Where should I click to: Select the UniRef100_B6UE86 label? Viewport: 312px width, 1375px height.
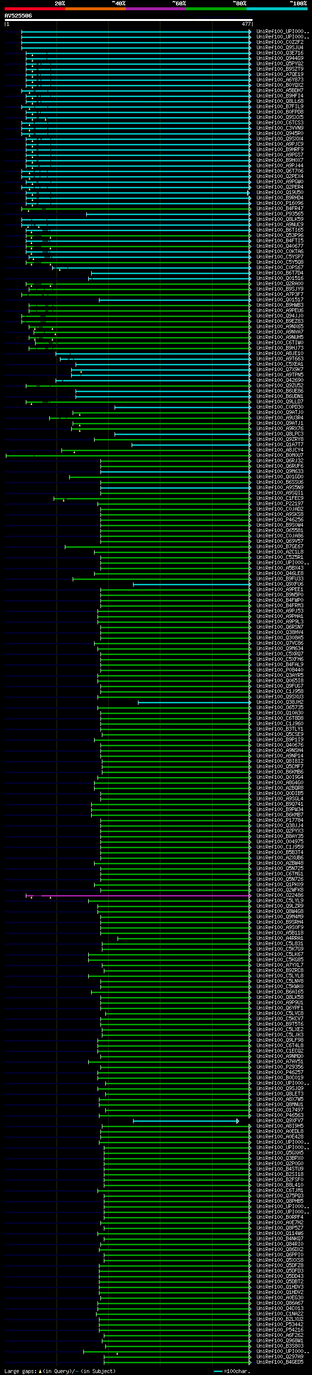tap(280, 391)
